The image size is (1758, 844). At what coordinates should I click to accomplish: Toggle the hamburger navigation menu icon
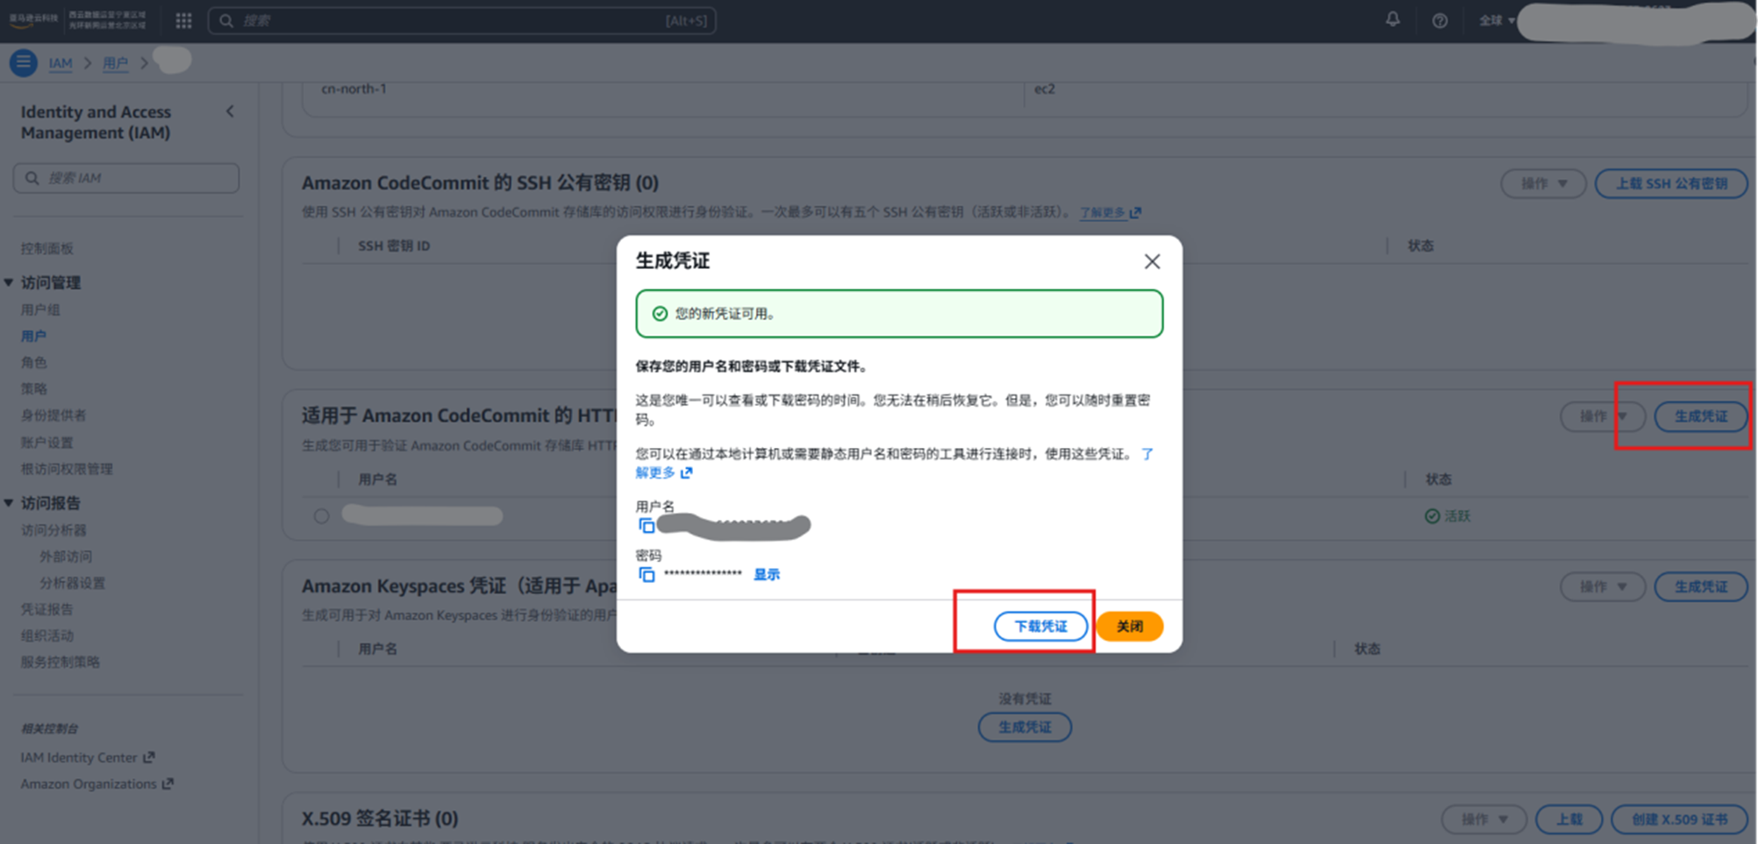(x=24, y=62)
